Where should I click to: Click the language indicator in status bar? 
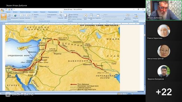point(30,94)
